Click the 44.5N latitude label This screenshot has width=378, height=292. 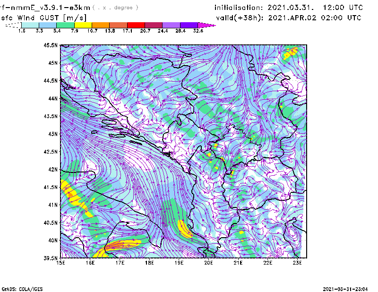(x=51, y=80)
